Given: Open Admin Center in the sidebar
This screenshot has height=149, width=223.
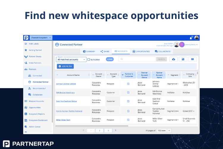Looking at the screenshot, I should click(x=34, y=127).
